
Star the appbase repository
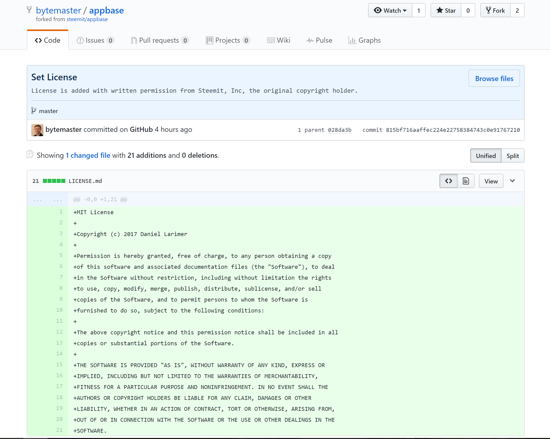tap(446, 10)
